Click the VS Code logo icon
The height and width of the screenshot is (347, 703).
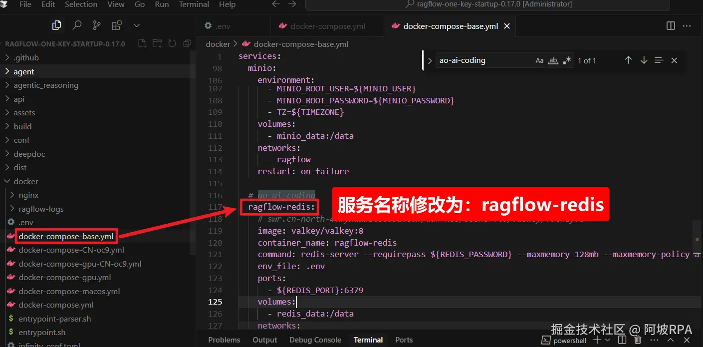coord(3,3)
